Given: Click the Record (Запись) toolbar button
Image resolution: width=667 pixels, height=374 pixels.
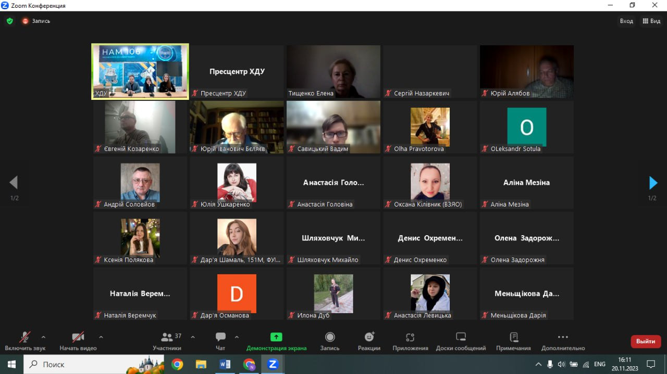Looking at the screenshot, I should (x=330, y=337).
